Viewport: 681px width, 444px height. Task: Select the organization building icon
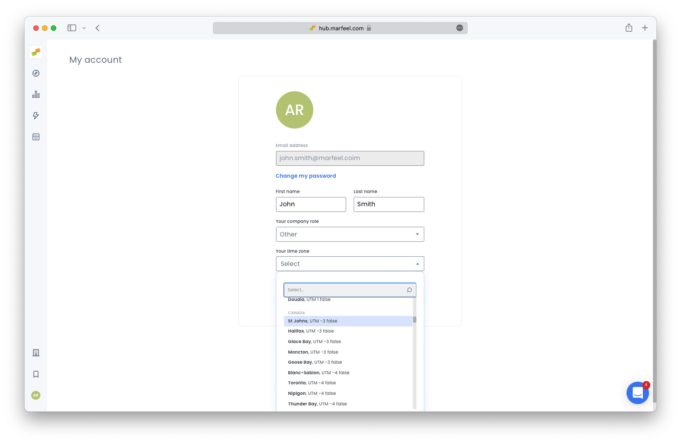click(36, 352)
